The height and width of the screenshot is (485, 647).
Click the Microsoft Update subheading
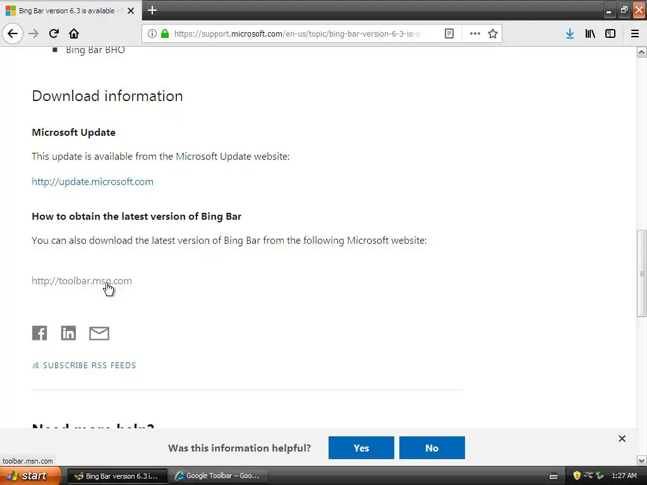click(73, 133)
